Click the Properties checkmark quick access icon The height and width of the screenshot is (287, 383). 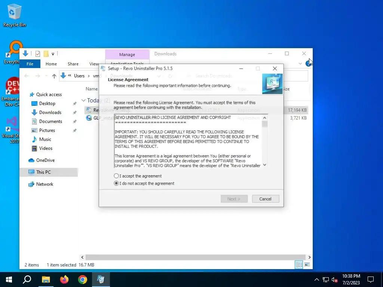pyautogui.click(x=38, y=54)
